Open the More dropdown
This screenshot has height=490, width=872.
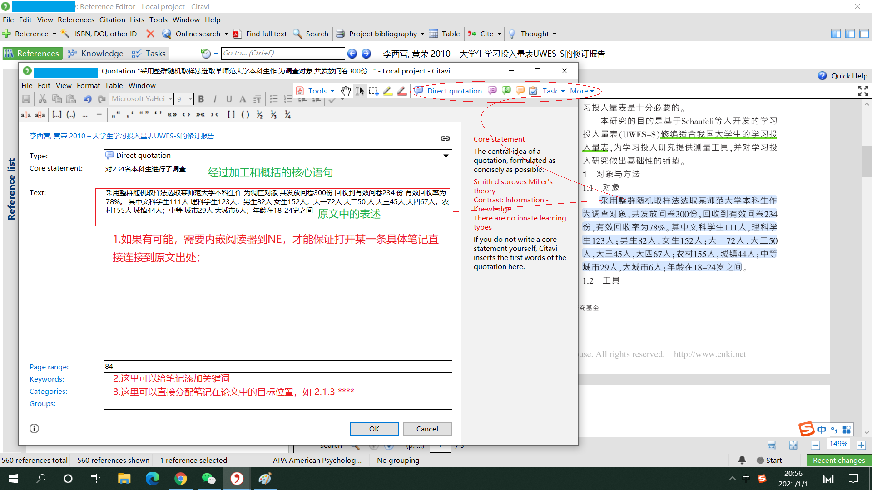point(582,91)
